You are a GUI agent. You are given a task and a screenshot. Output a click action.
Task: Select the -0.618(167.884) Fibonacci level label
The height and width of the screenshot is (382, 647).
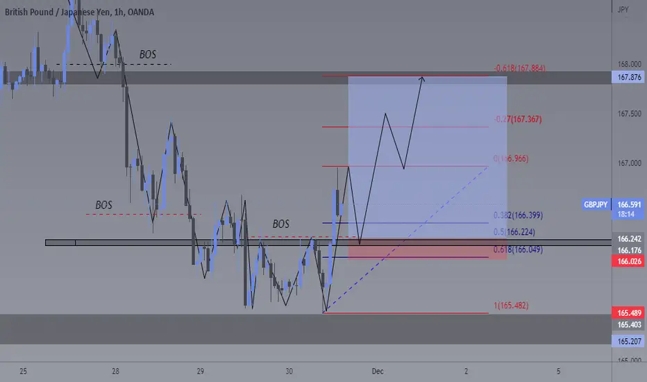coord(519,68)
